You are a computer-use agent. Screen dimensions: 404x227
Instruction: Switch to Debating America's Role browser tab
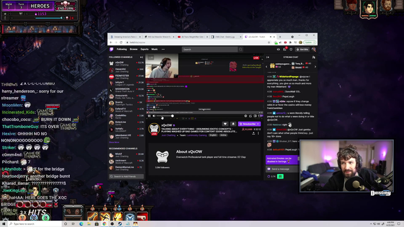[x=125, y=37]
